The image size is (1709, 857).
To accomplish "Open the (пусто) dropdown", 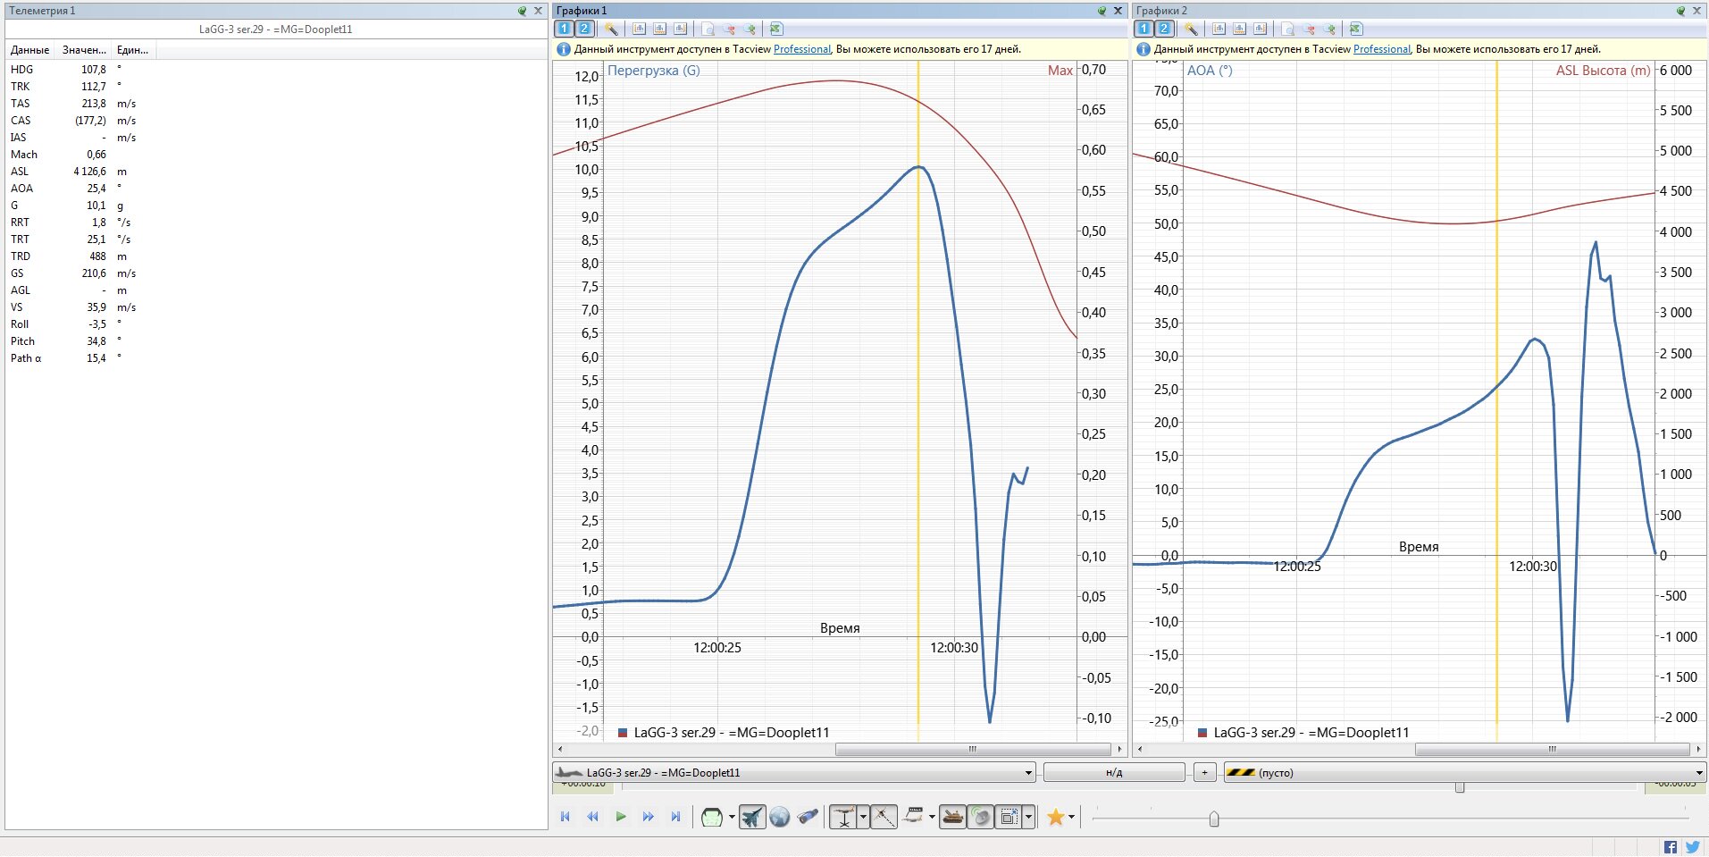I will [1697, 773].
